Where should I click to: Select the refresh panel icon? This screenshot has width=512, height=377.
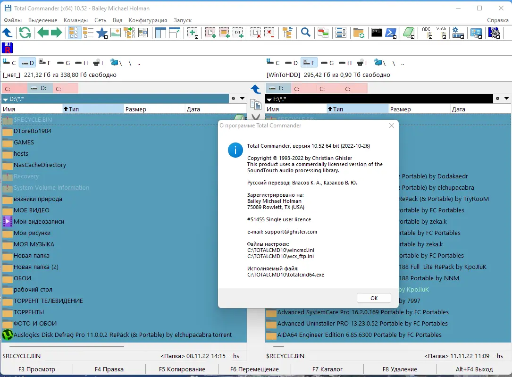click(25, 33)
